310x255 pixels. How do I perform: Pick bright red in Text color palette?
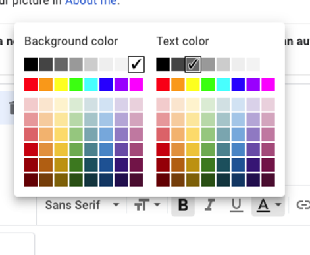[x=163, y=84]
